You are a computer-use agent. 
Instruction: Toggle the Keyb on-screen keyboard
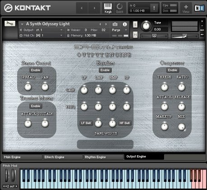108,8
